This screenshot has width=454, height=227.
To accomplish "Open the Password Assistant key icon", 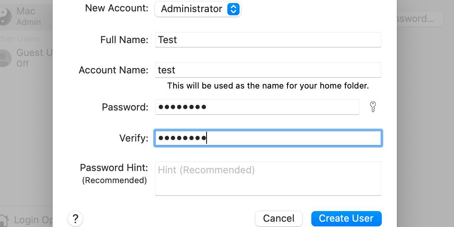I will [x=373, y=107].
